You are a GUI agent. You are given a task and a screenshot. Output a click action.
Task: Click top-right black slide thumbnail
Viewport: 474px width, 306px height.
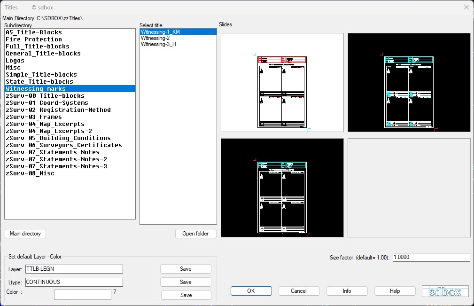point(409,83)
